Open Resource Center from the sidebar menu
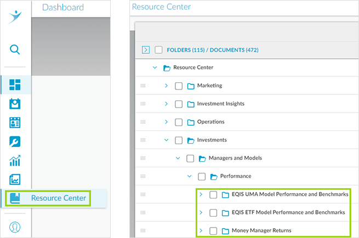This screenshot has width=359, height=238. click(x=59, y=198)
